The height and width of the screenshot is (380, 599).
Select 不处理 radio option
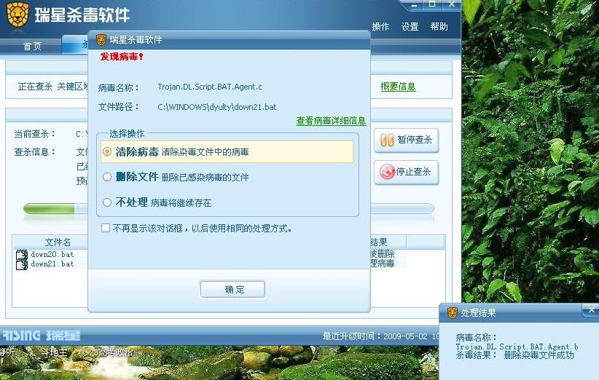(x=107, y=202)
